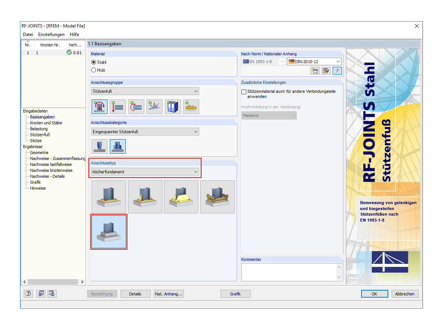Click the green checkmark beside 0.01
445x334 pixels.
pyautogui.click(x=69, y=53)
